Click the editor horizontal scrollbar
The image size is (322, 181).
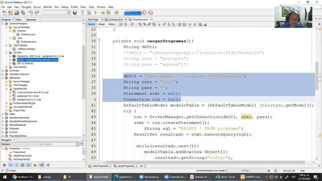pyautogui.click(x=205, y=162)
